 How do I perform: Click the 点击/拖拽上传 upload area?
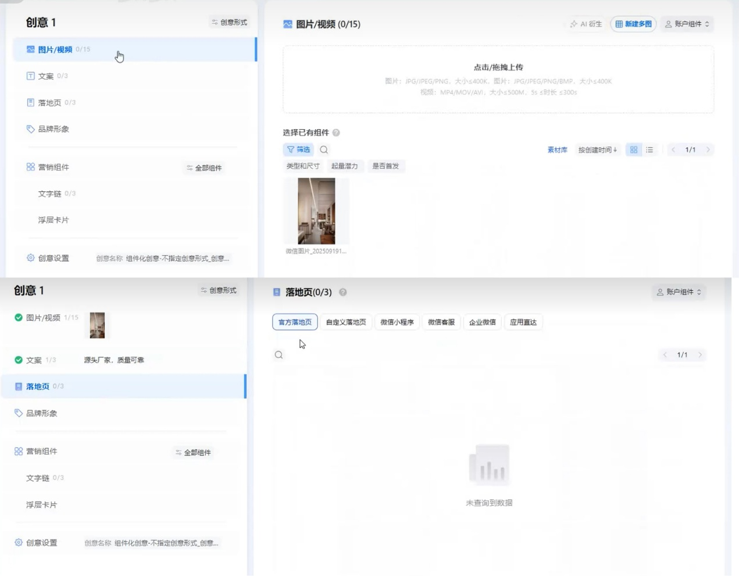point(498,79)
